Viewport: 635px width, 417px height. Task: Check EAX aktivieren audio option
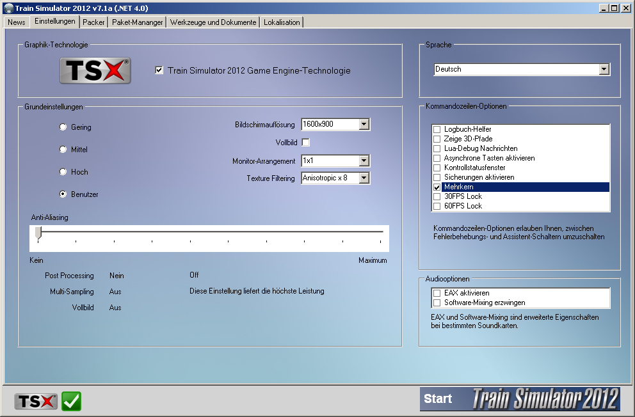pyautogui.click(x=437, y=293)
